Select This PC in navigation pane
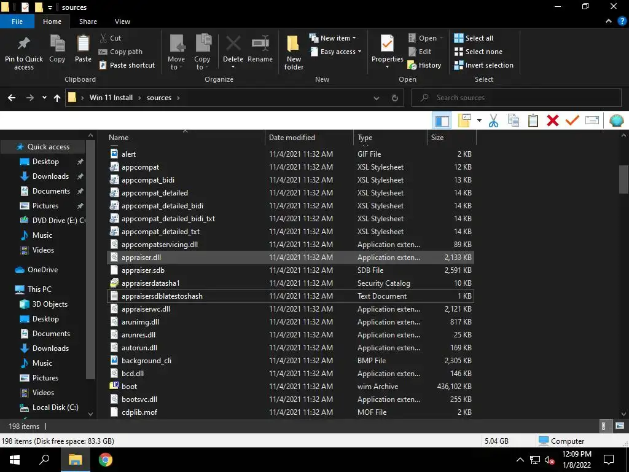Image resolution: width=629 pixels, height=472 pixels. point(39,289)
